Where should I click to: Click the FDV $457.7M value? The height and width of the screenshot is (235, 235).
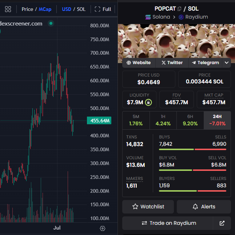[176, 102]
